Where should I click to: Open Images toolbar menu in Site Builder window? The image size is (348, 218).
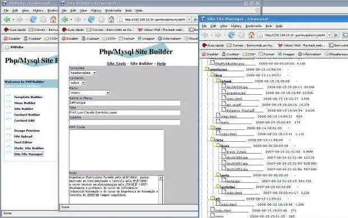(146, 39)
